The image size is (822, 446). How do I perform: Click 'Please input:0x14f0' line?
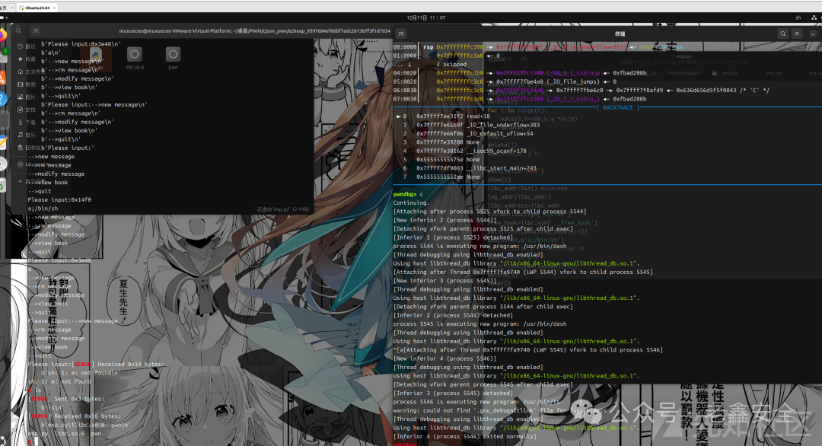(59, 199)
